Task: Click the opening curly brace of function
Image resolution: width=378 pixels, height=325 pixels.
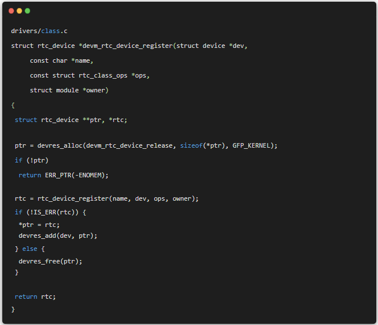Action: tap(13, 105)
